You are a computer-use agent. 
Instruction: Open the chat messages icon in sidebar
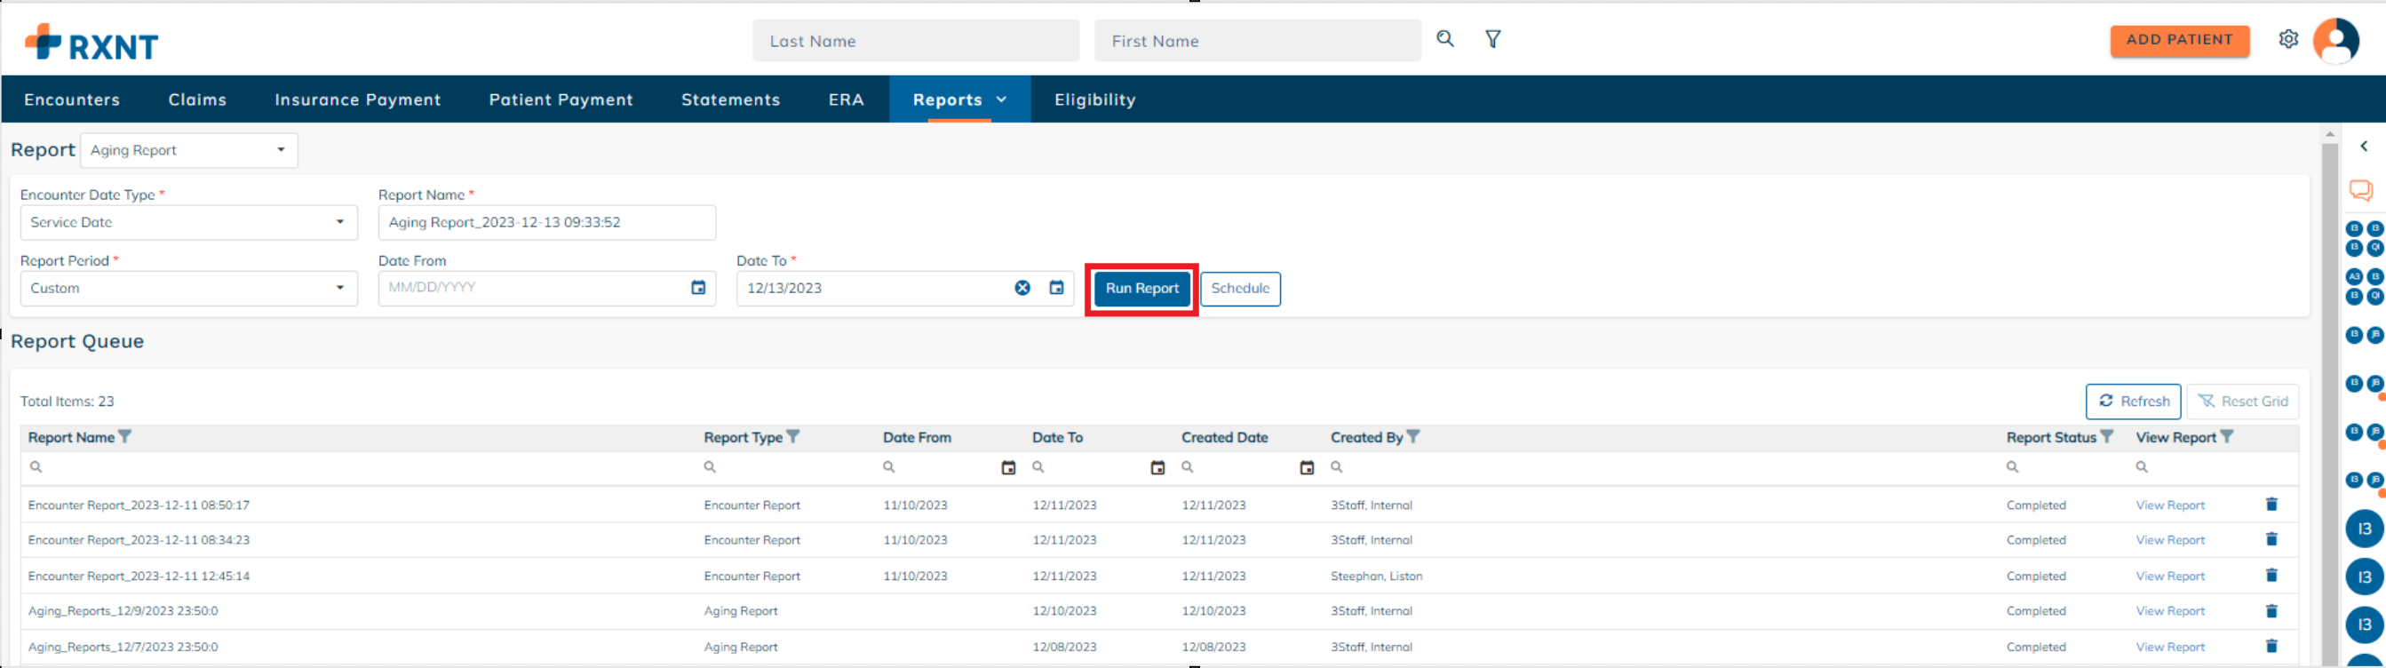2360,191
